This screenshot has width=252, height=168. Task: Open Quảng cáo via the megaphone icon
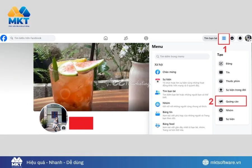pyautogui.click(x=221, y=101)
